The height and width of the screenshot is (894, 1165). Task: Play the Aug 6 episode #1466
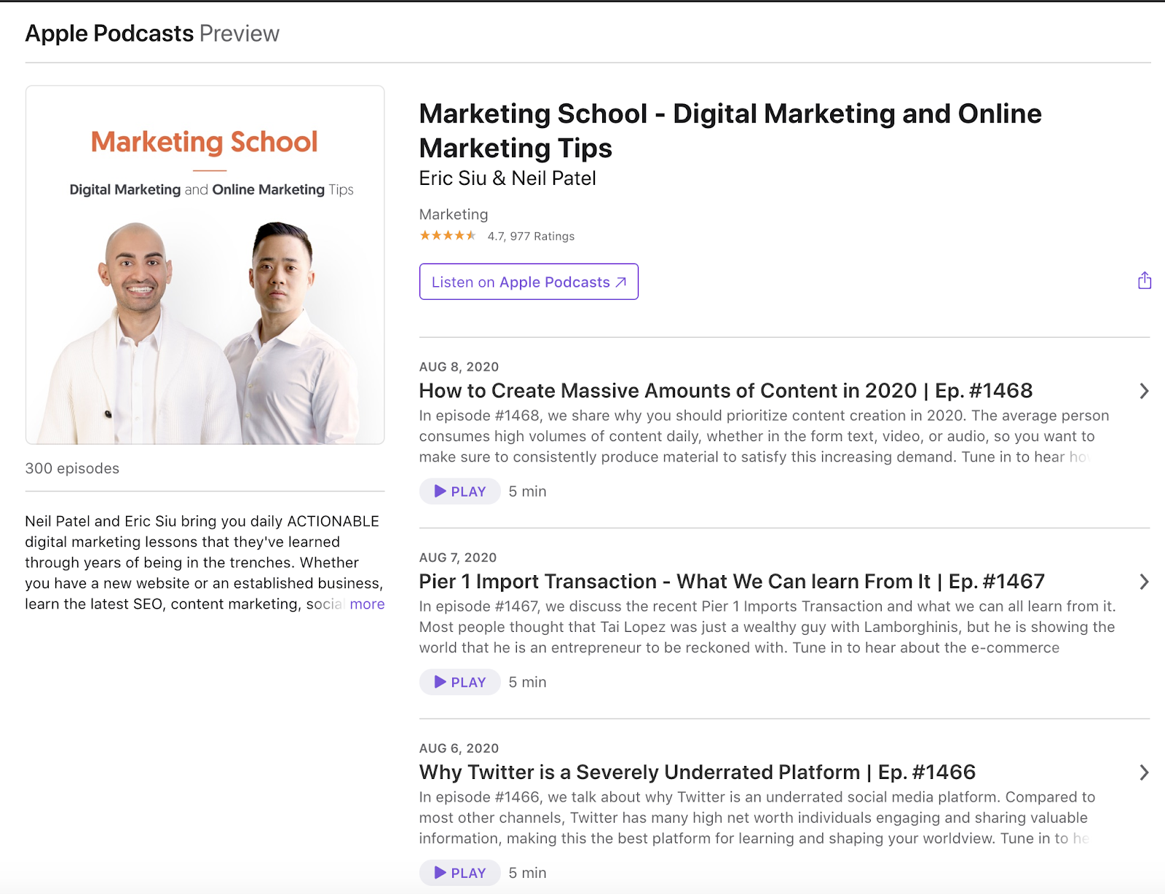coord(459,873)
